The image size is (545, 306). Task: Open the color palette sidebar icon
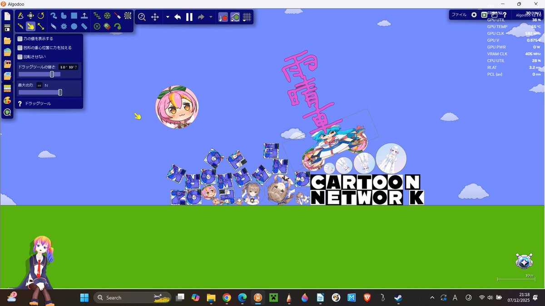coord(7,100)
